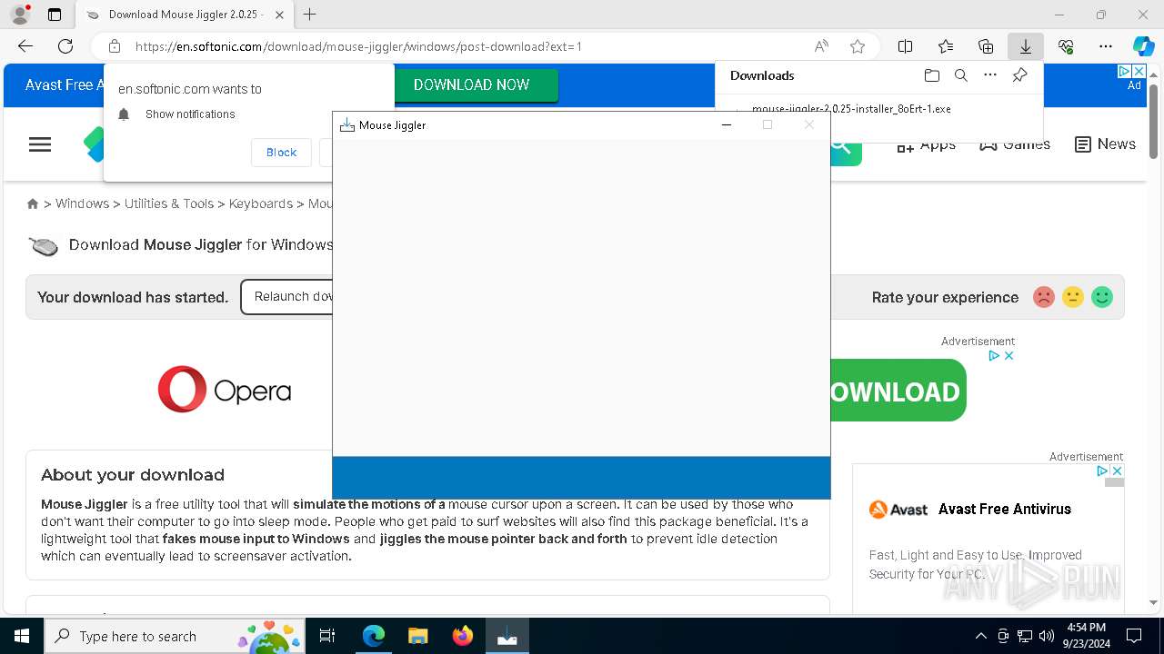Screen dimensions: 1164x654
Task: Rate experience with the green happy face
Action: (x=1102, y=297)
